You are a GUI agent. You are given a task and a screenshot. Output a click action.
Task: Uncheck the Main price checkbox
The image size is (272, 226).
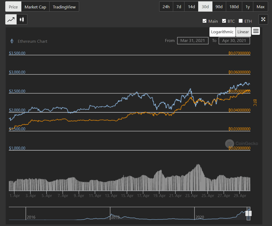pyautogui.click(x=205, y=21)
